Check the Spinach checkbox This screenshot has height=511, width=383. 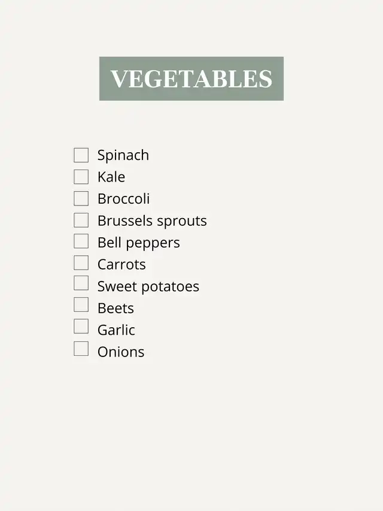(81, 155)
